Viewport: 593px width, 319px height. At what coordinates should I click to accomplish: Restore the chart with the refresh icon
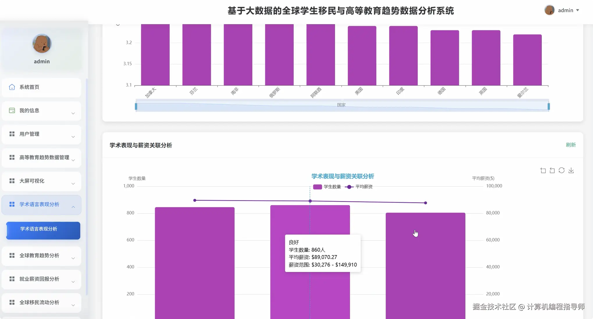(561, 170)
